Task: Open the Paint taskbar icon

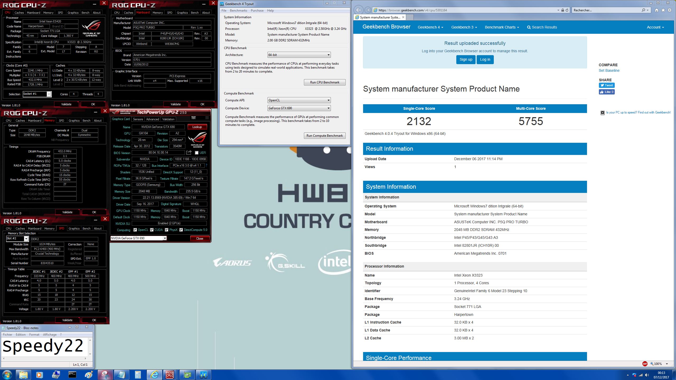Action: click(x=88, y=375)
